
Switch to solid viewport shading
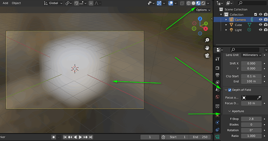pos(193,3)
